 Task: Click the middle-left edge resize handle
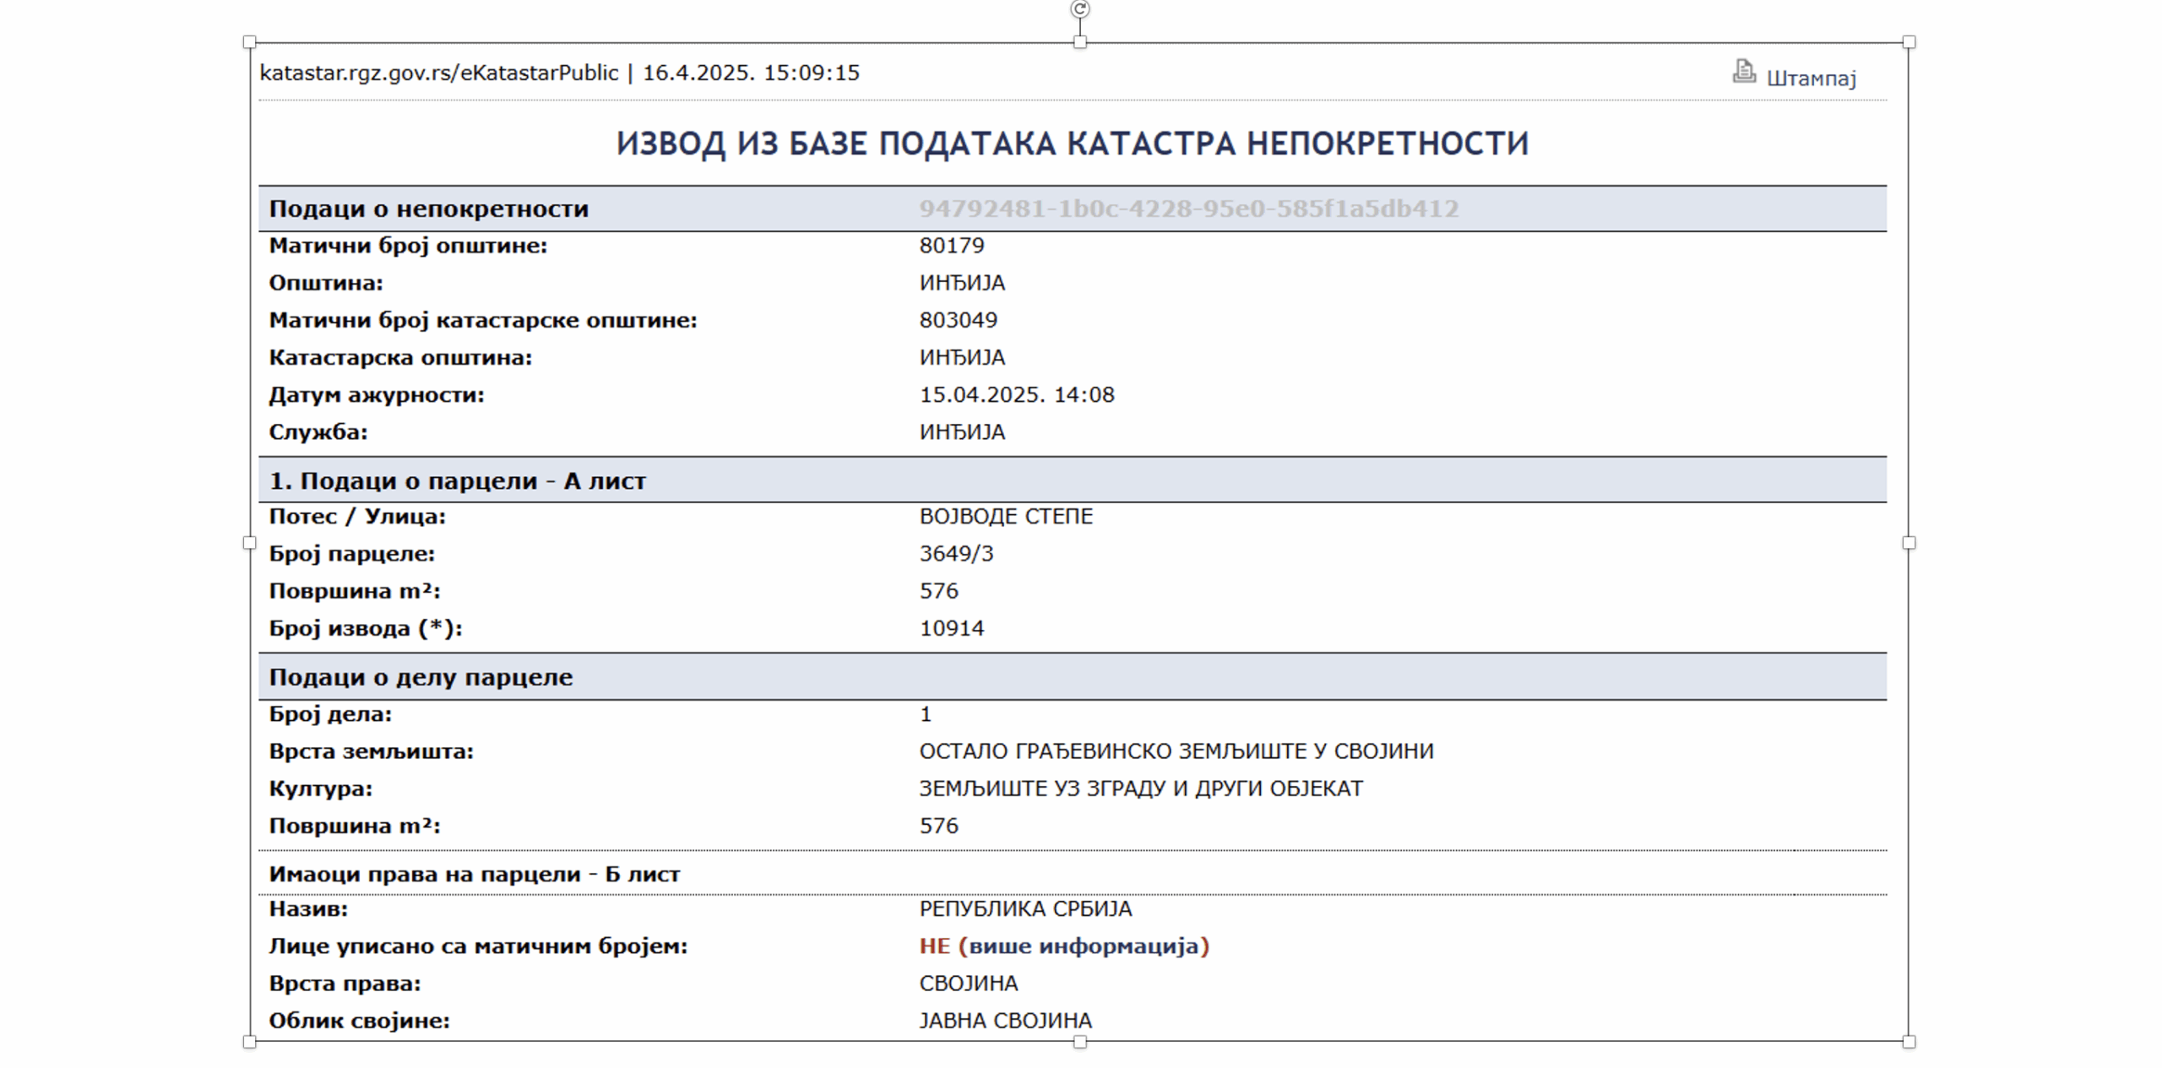click(x=249, y=543)
